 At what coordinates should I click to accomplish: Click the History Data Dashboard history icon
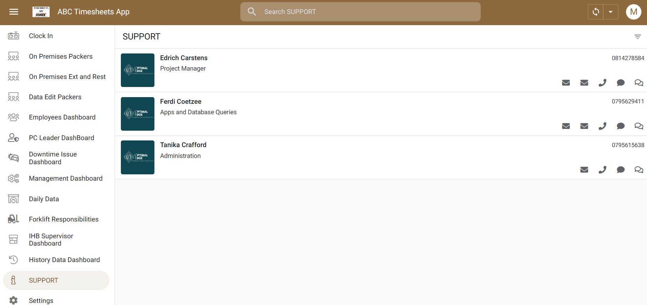tap(14, 260)
